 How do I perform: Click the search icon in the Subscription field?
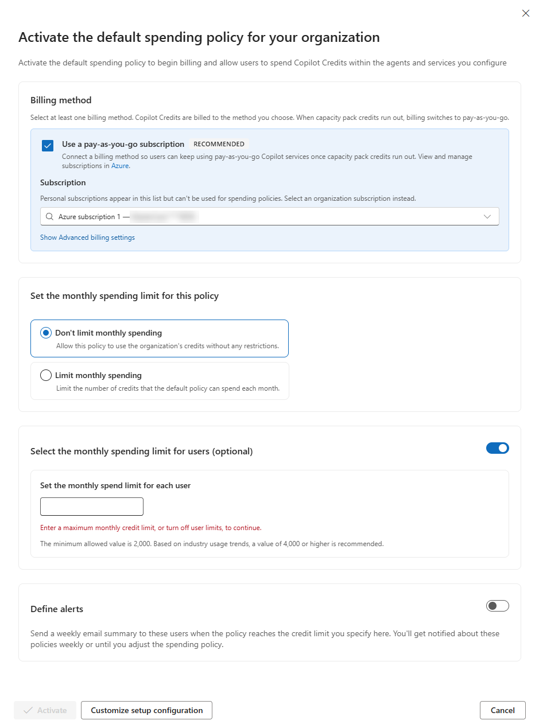point(49,217)
